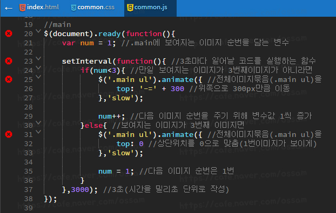This screenshot has width=336, height=213.
Task: Click 'var' keyword on line 21
Action: (x=69, y=43)
